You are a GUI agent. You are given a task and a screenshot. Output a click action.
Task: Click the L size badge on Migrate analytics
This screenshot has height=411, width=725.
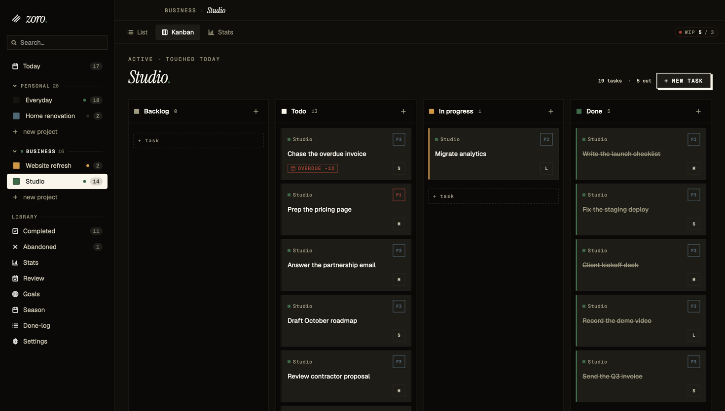coord(546,168)
